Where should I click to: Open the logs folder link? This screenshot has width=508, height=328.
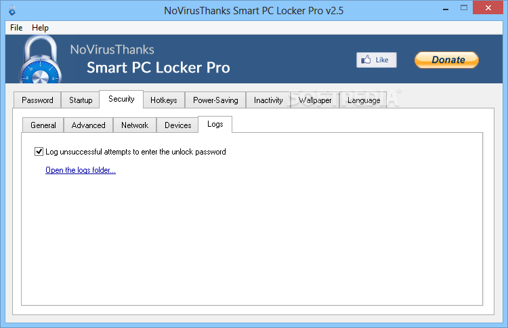pyautogui.click(x=81, y=170)
